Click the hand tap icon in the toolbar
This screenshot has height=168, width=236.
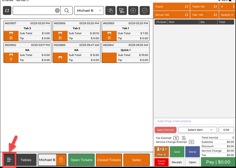pos(110,11)
